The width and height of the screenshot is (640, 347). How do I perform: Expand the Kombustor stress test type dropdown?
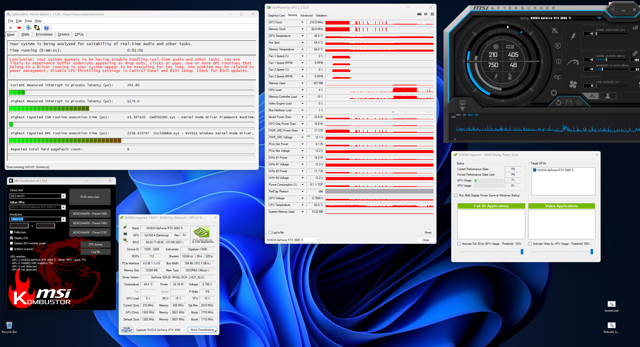coord(63,196)
